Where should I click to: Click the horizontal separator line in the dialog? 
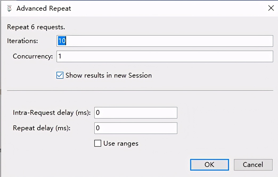tap(140, 91)
